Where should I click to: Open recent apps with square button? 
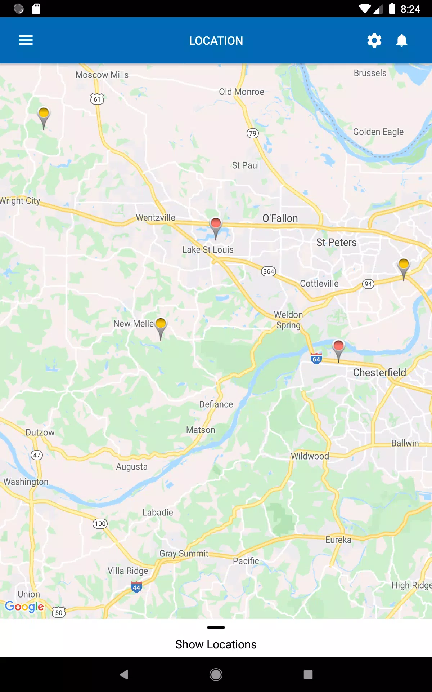click(x=308, y=675)
